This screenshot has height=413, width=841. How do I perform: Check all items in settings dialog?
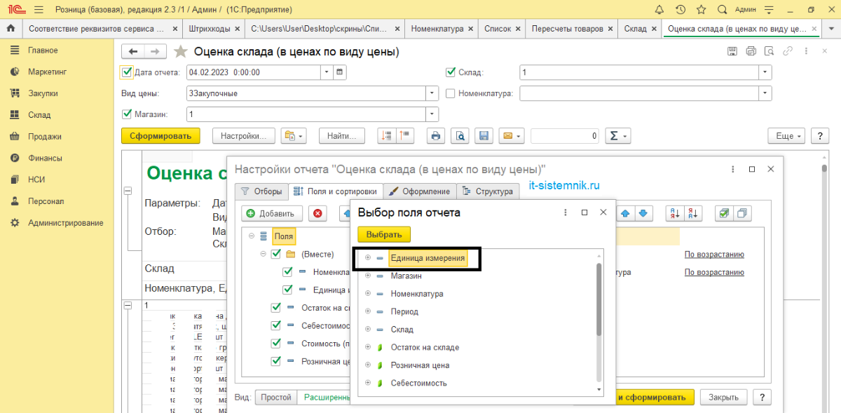pos(724,213)
